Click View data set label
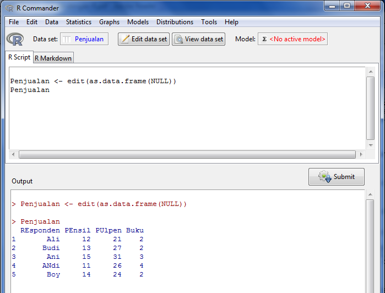This screenshot has width=385, height=293. pos(204,39)
